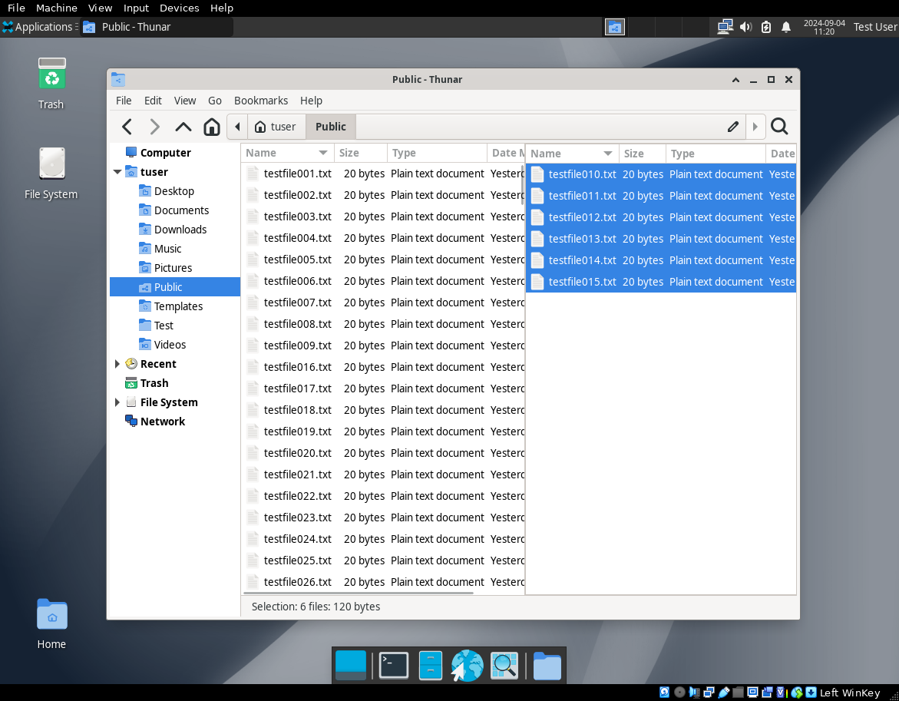
Task: Click the tuser path bar button
Action: 276,127
